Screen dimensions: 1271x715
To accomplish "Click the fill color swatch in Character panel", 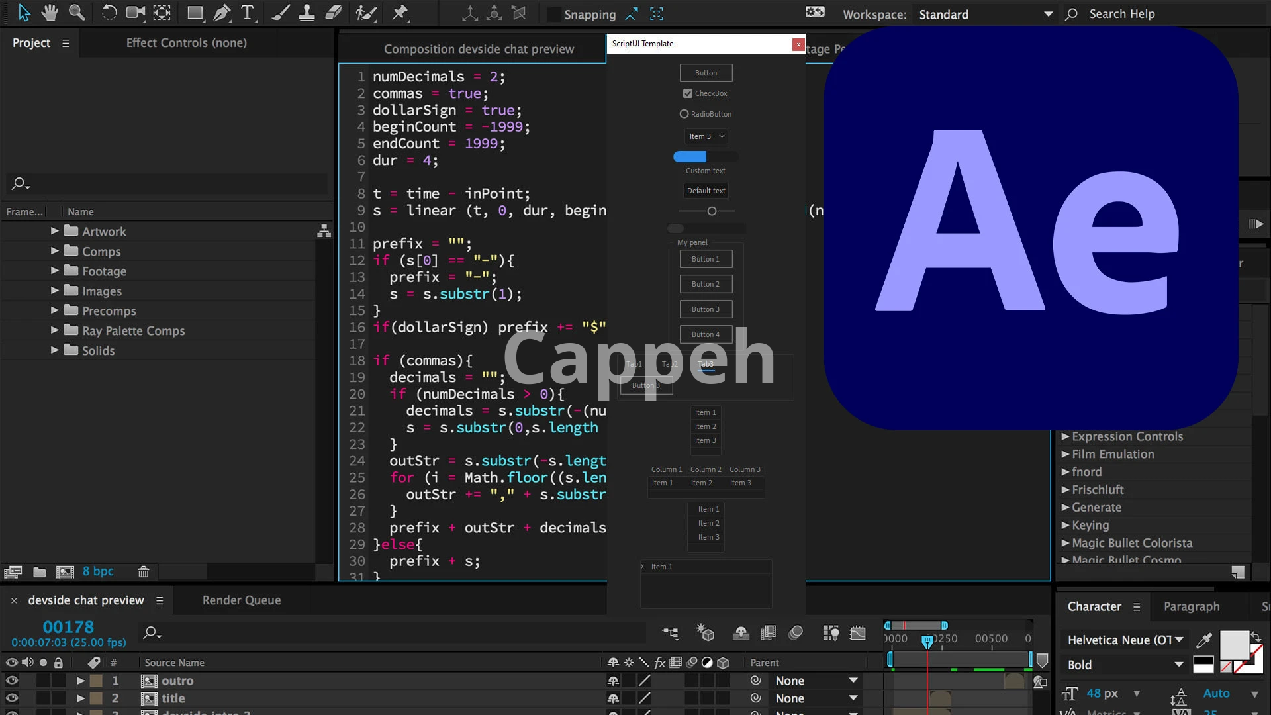I will tap(1233, 643).
